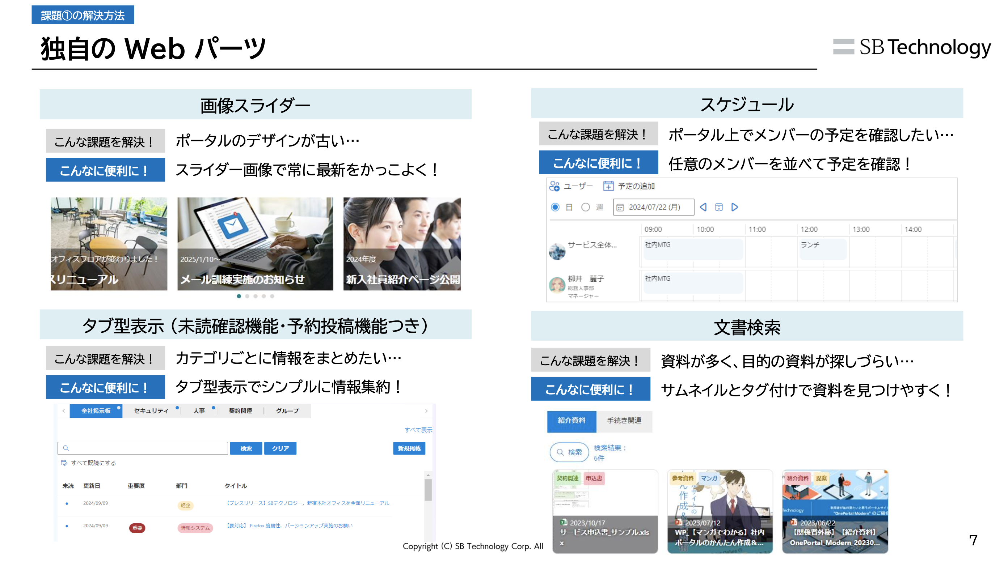1004x562 pixels.
Task: Open the OnePortal_Modern 紹介資料 card
Action: click(x=835, y=512)
